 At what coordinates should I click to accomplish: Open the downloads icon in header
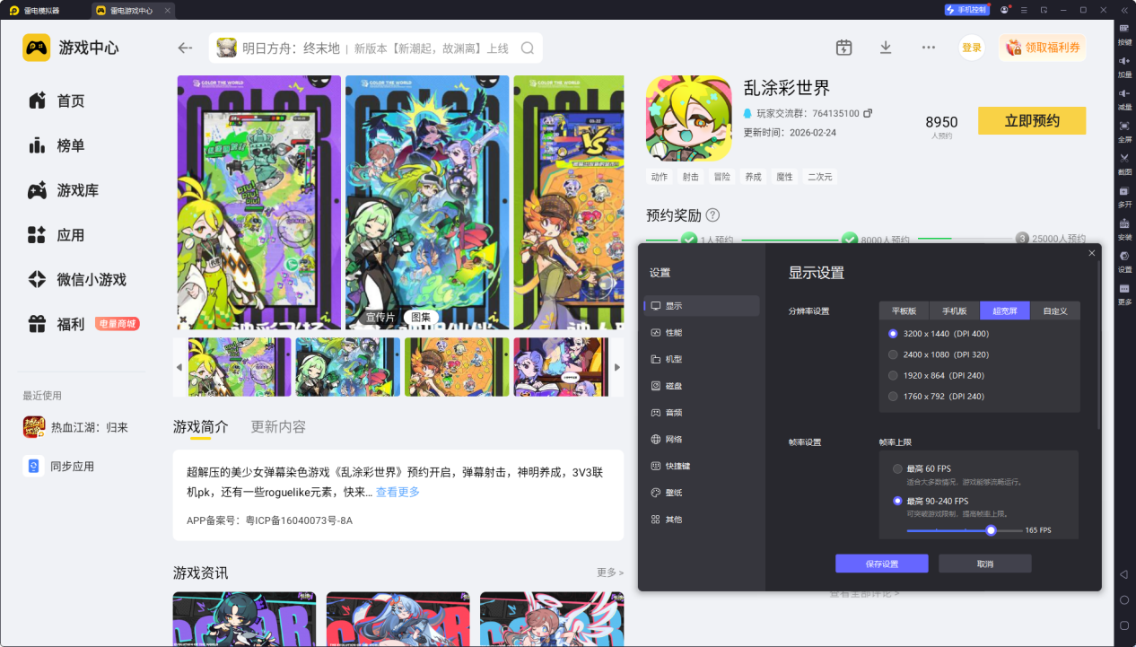tap(886, 48)
